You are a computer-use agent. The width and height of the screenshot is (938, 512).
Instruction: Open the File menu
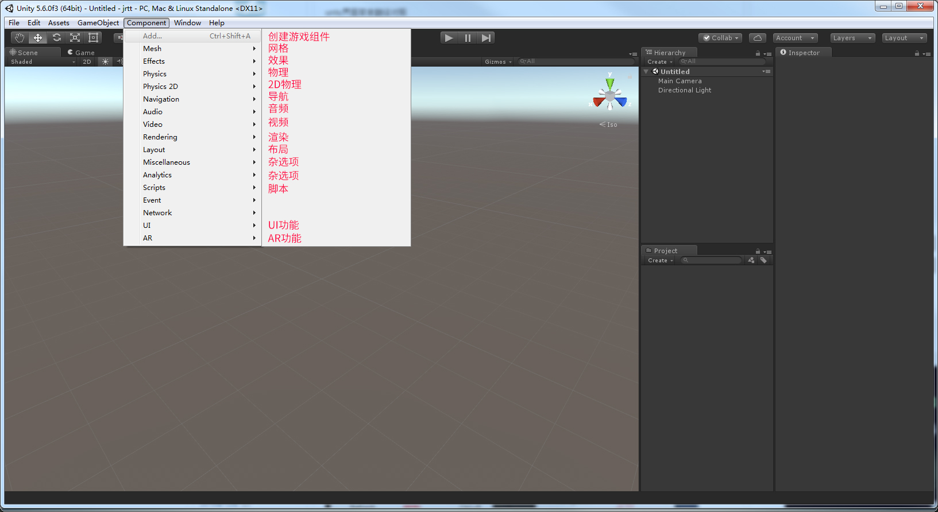point(14,23)
